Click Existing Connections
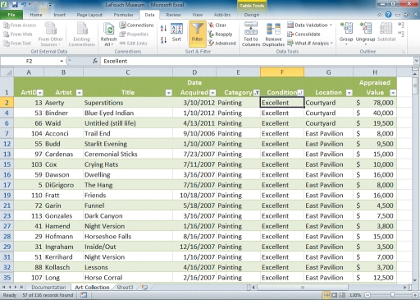This screenshot has width=420, height=300. point(82,35)
